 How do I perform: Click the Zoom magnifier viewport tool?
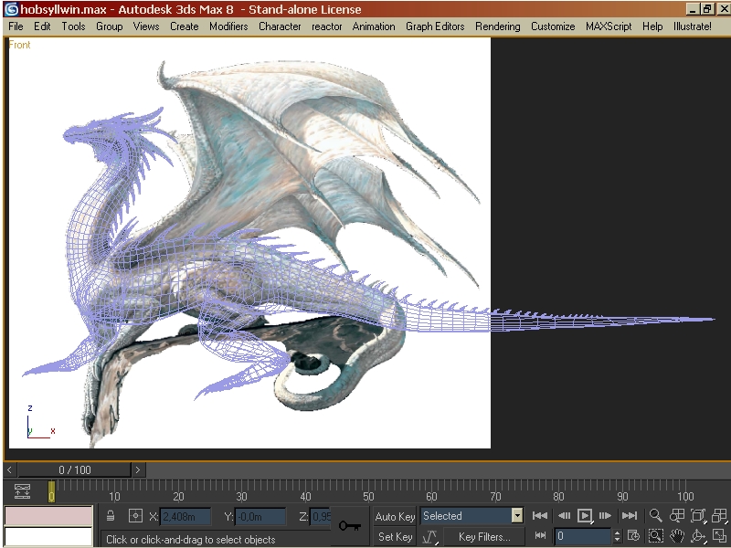click(x=655, y=516)
